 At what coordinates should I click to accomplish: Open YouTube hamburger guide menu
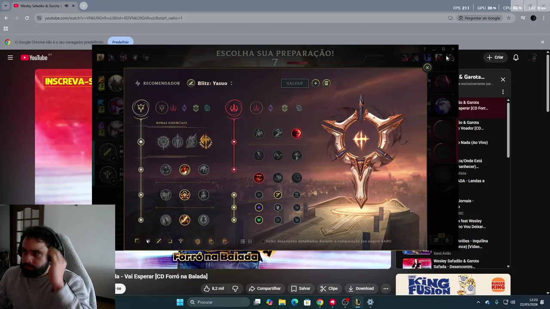point(10,58)
